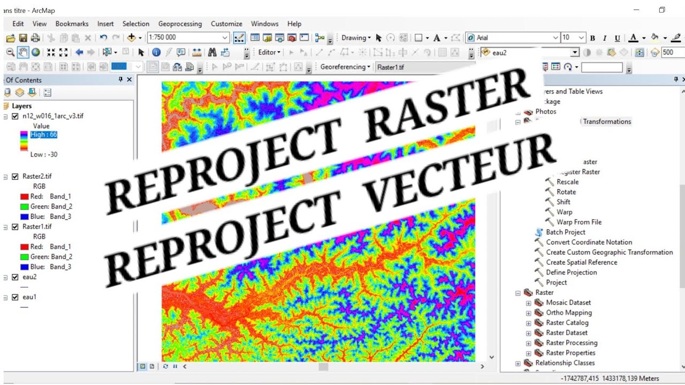Toggle the eau1 layer checkbox

click(x=15, y=297)
